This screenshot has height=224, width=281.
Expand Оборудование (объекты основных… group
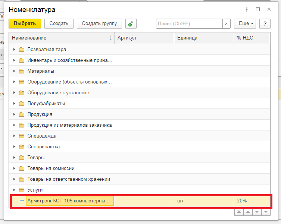(14, 82)
